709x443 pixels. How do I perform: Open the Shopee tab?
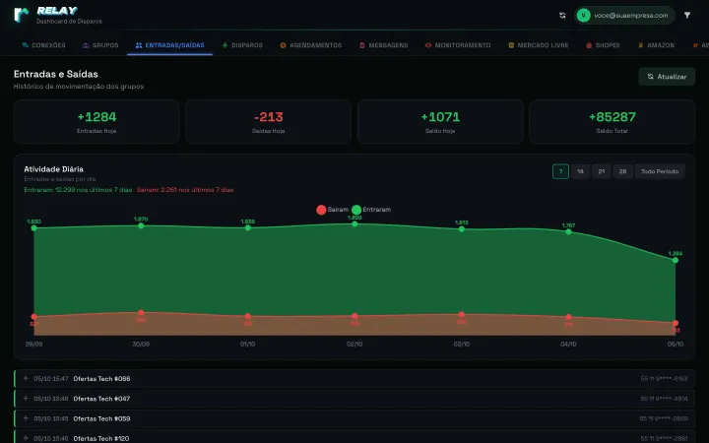pyautogui.click(x=603, y=45)
